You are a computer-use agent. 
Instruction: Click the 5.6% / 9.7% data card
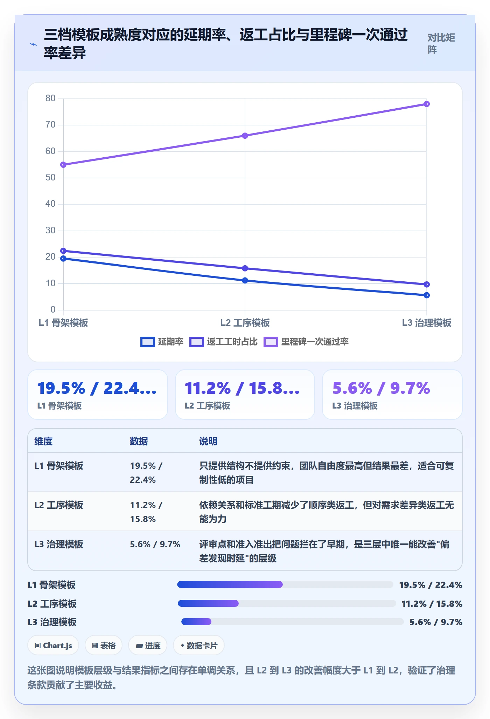pos(392,395)
